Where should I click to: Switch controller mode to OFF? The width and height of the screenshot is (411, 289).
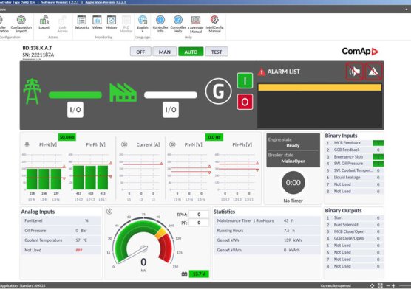[140, 52]
